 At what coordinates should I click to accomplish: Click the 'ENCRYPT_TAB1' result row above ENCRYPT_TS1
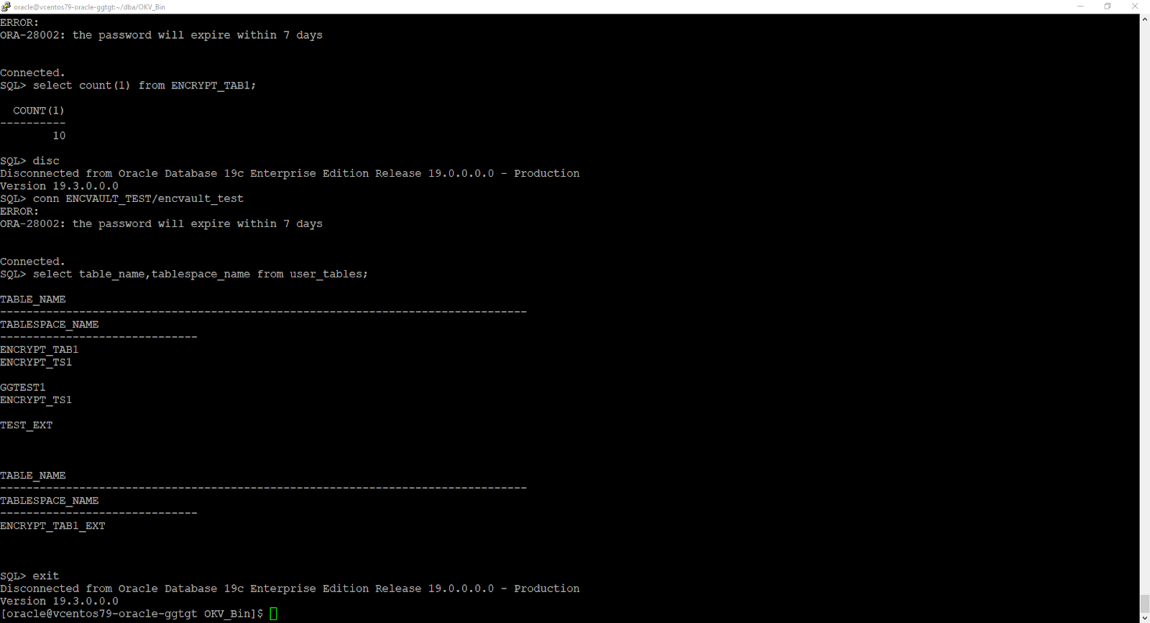(40, 350)
